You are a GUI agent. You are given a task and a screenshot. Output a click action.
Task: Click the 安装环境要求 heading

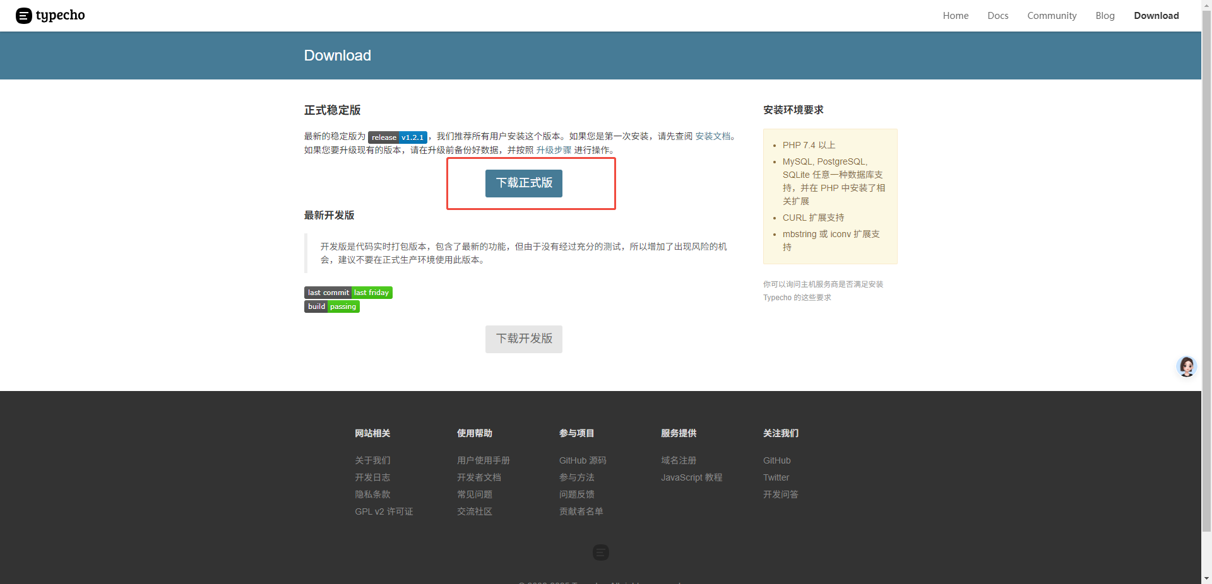click(793, 110)
